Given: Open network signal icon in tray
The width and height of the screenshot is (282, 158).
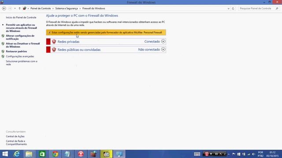Looking at the screenshot, I should coord(249,154).
